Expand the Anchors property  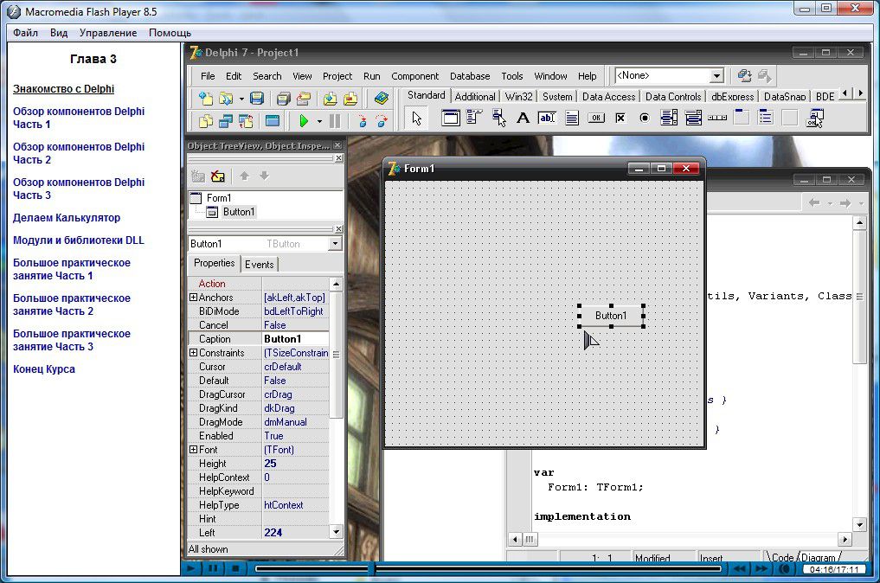tap(193, 298)
